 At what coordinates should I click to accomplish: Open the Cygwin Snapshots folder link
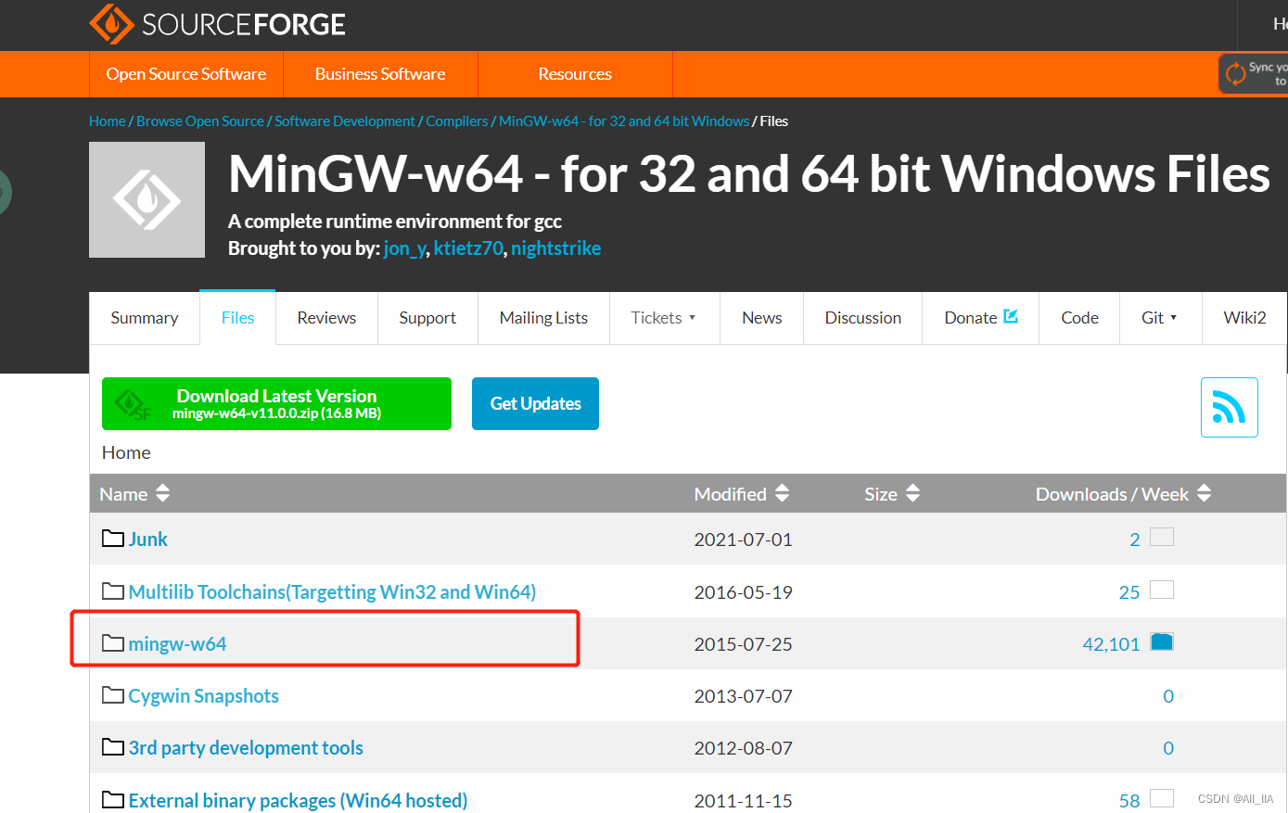(203, 696)
